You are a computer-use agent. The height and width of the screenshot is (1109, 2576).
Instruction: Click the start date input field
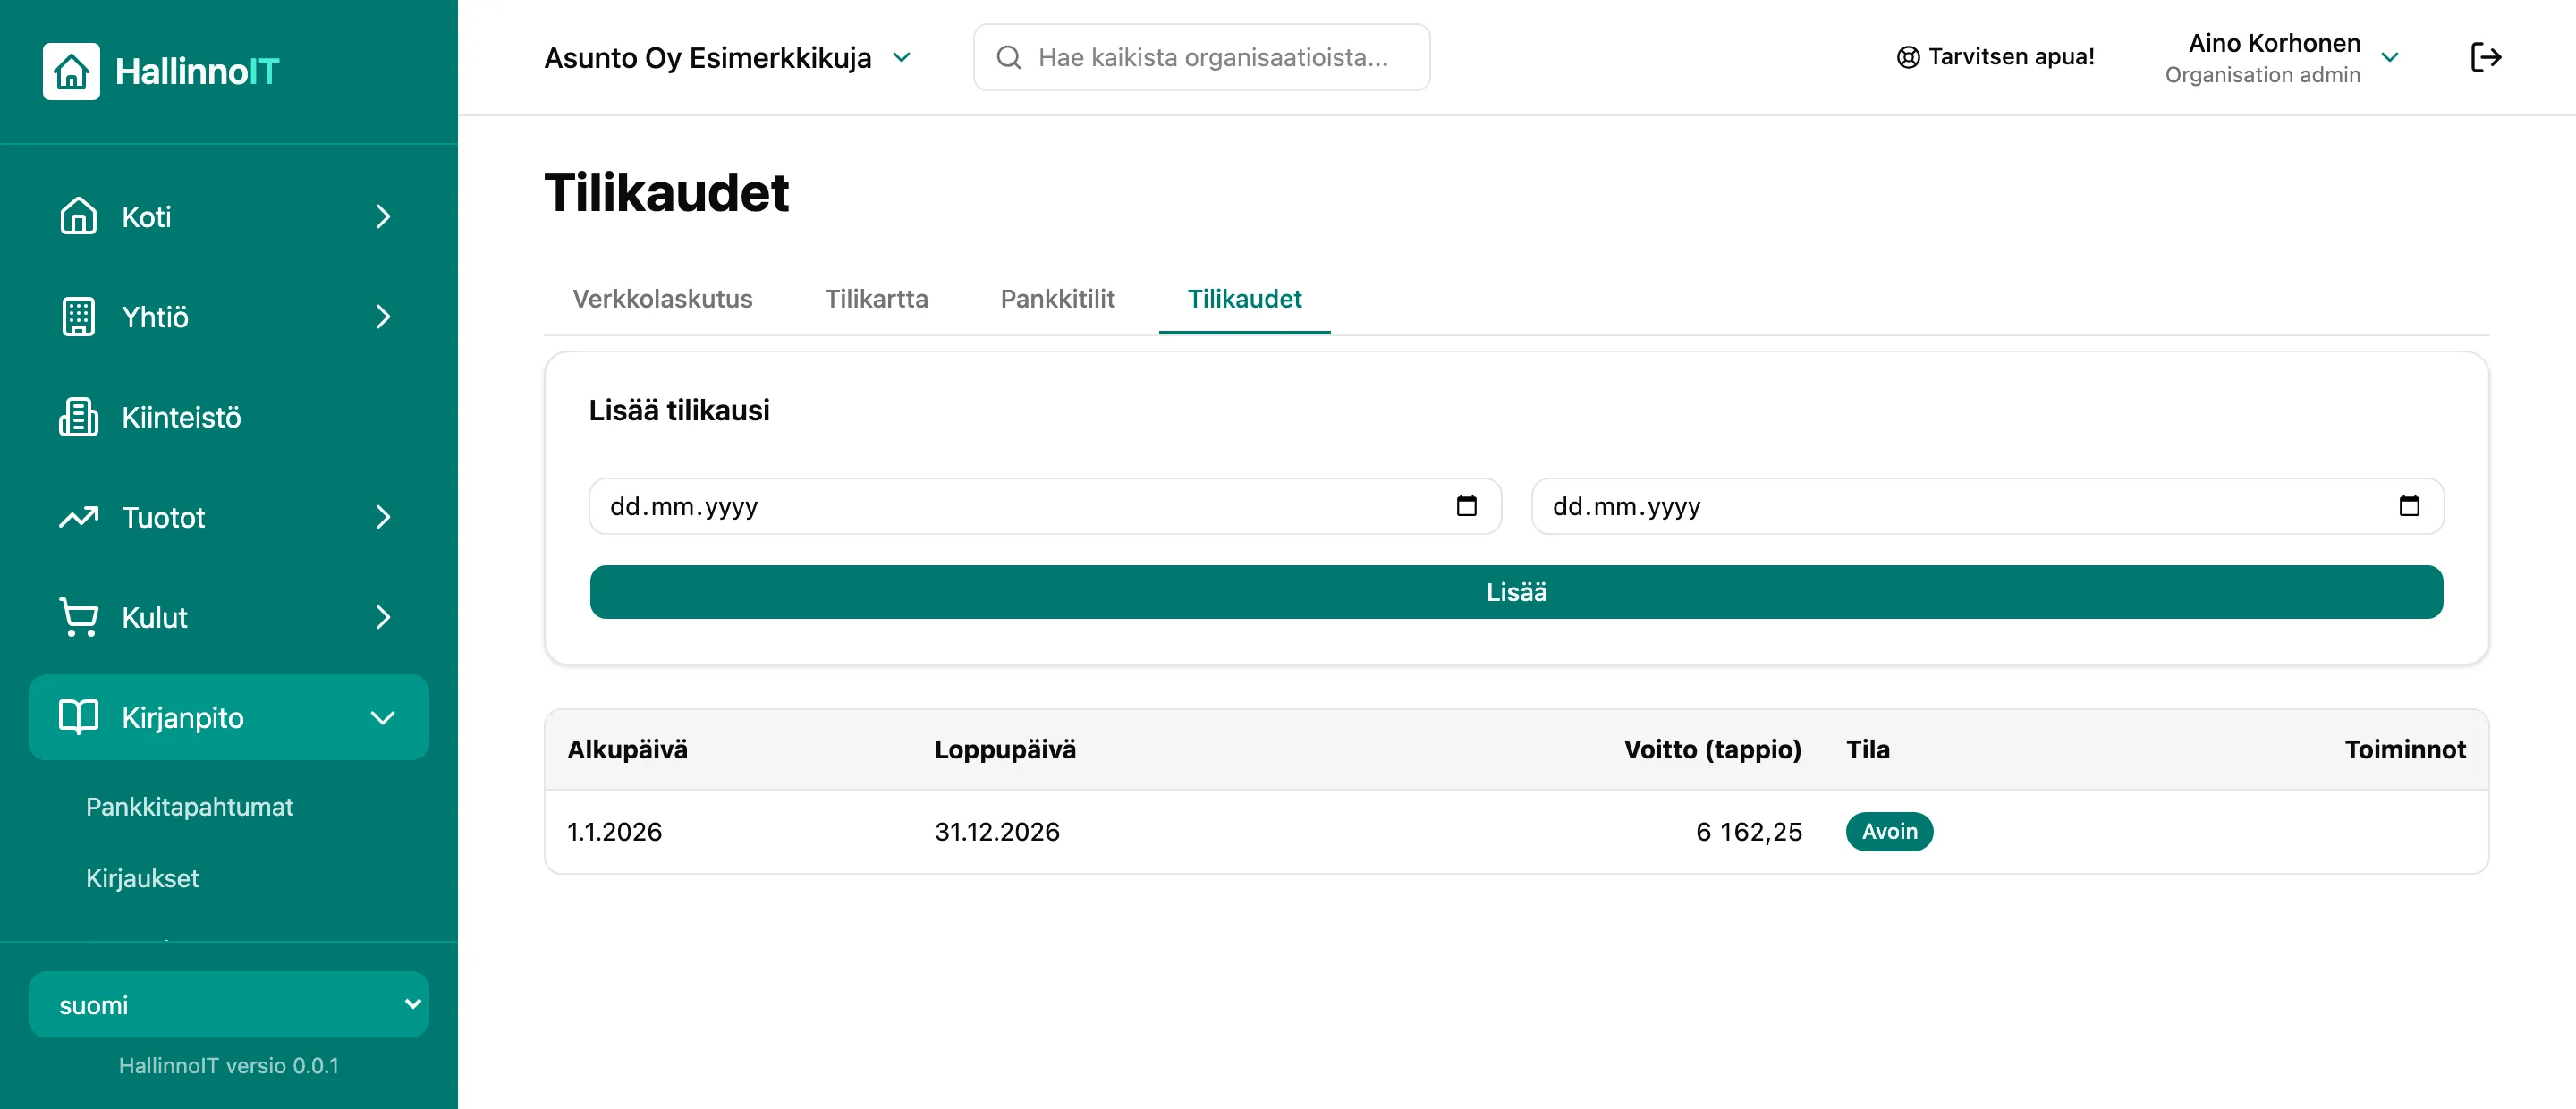pyautogui.click(x=1045, y=506)
